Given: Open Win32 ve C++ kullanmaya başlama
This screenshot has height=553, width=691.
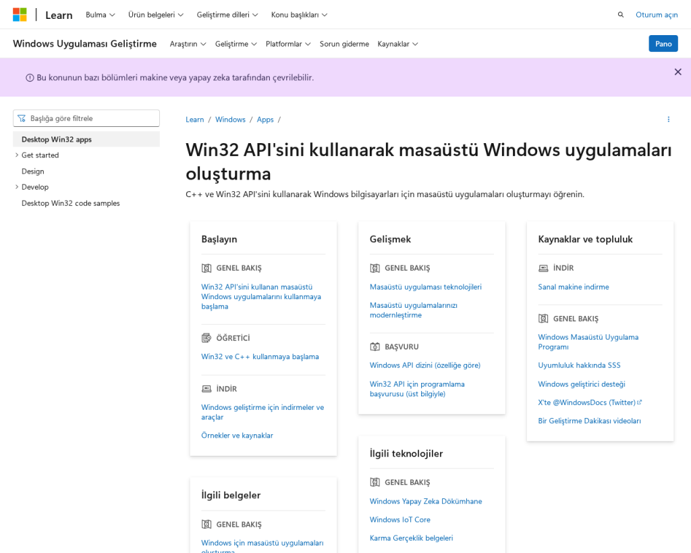Looking at the screenshot, I should pyautogui.click(x=260, y=357).
